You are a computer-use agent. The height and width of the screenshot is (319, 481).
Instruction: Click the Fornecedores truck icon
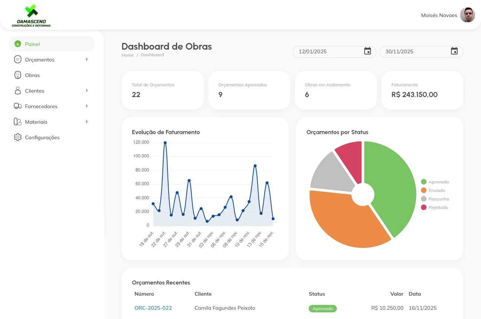coord(18,106)
